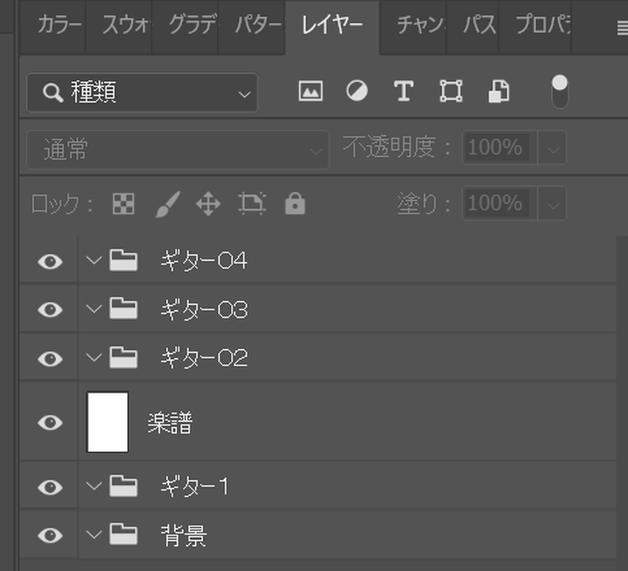
Task: Toggle layer filtering switch on or off
Action: tap(560, 91)
